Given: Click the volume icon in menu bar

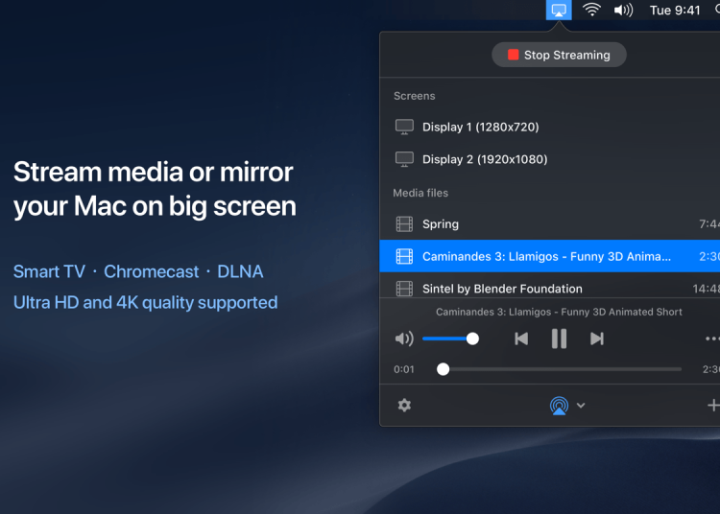Looking at the screenshot, I should click(623, 11).
